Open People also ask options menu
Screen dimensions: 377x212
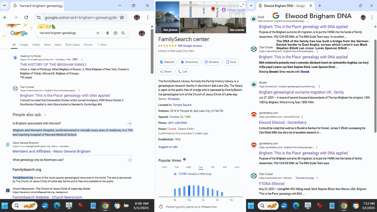point(45,115)
